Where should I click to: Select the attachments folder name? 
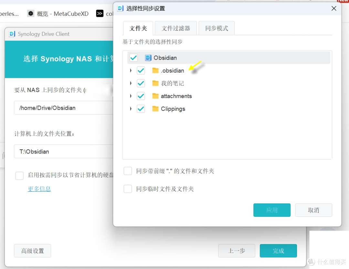pos(176,96)
